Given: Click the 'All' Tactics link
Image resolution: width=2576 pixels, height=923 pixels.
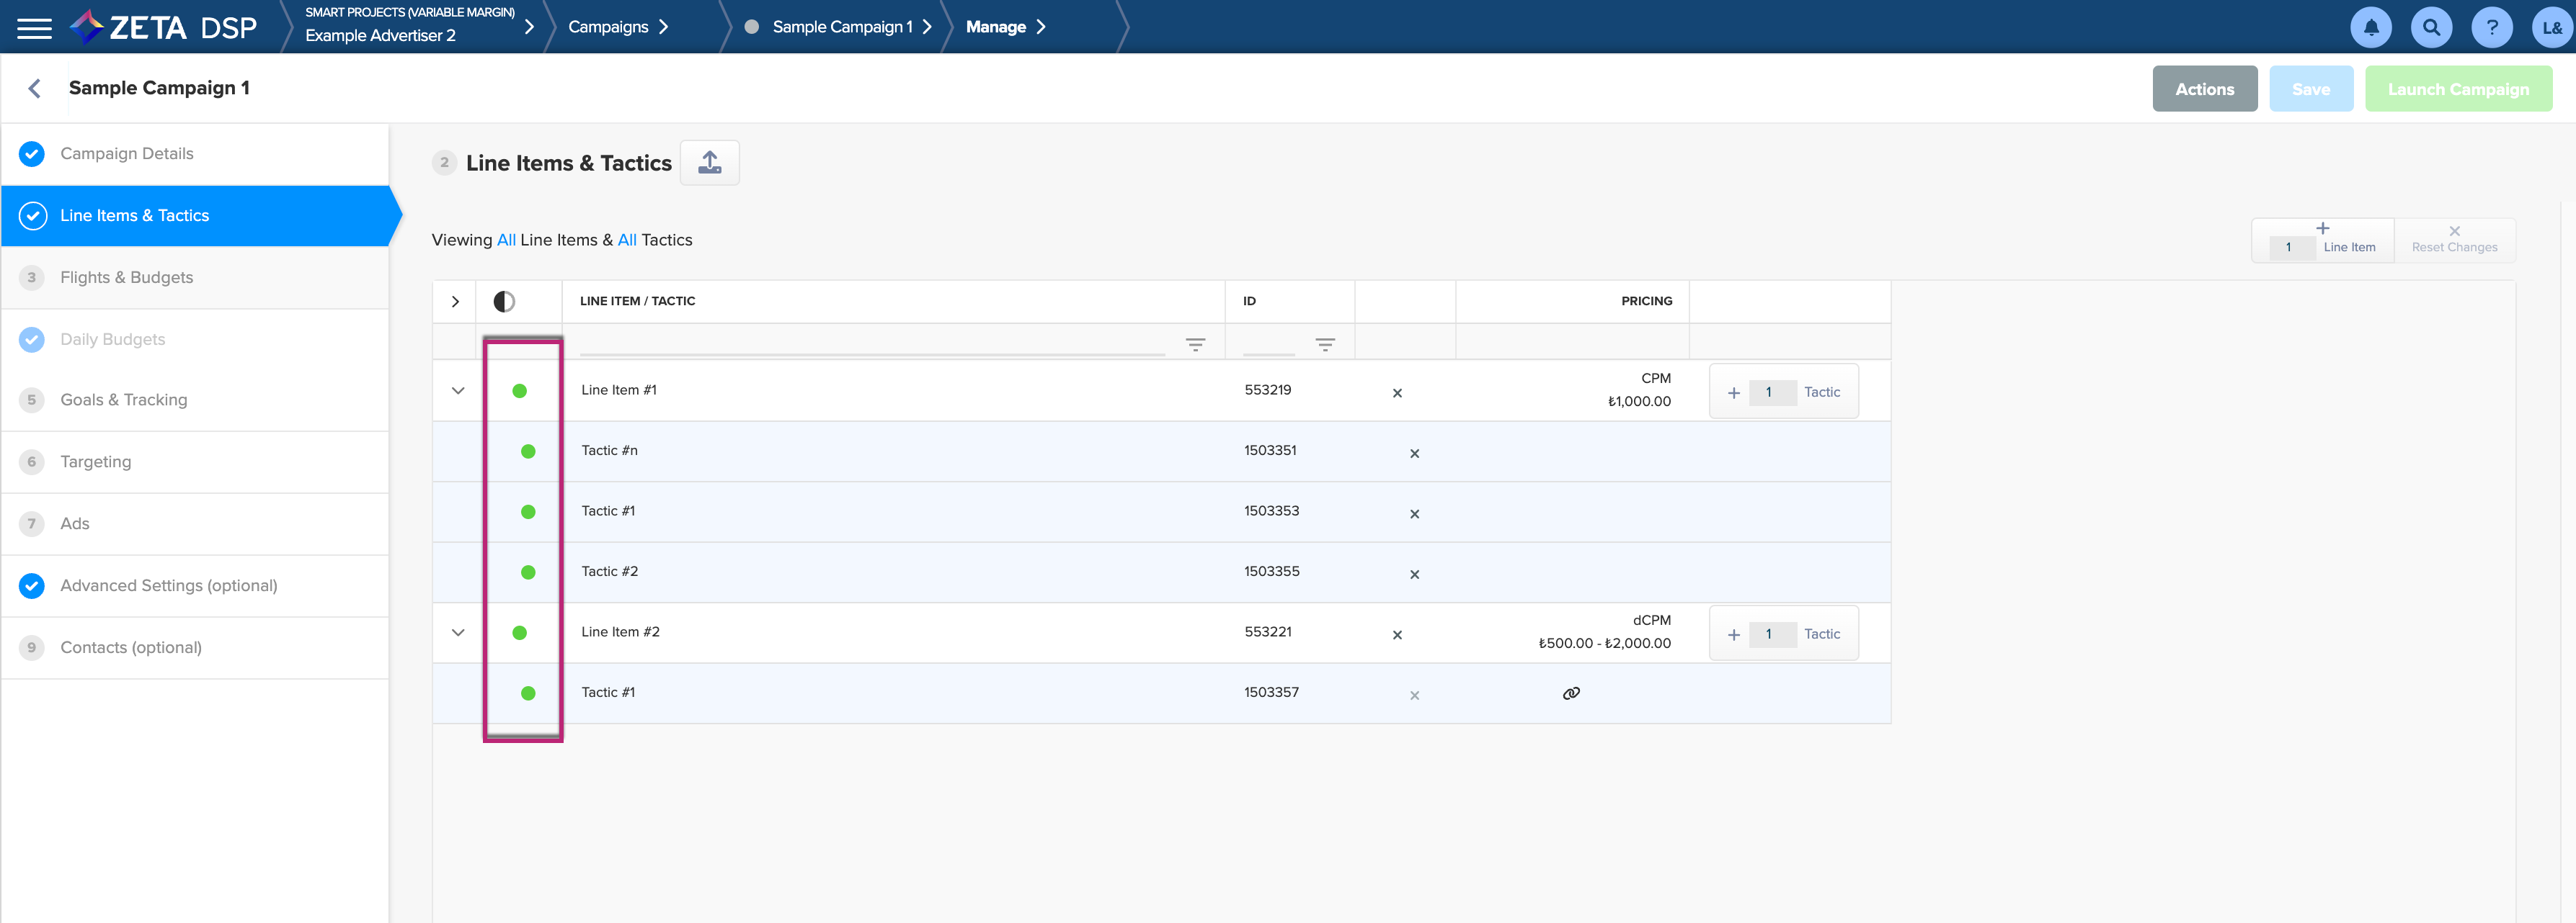Looking at the screenshot, I should click(x=627, y=240).
